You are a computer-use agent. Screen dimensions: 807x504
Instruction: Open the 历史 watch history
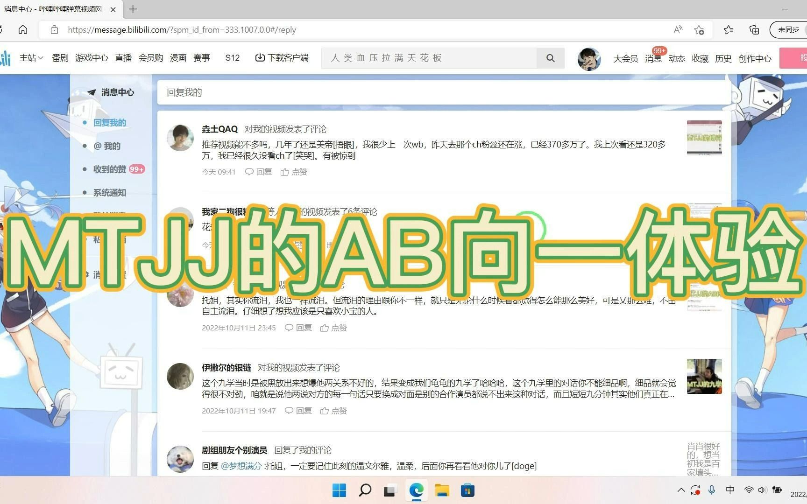coord(723,58)
